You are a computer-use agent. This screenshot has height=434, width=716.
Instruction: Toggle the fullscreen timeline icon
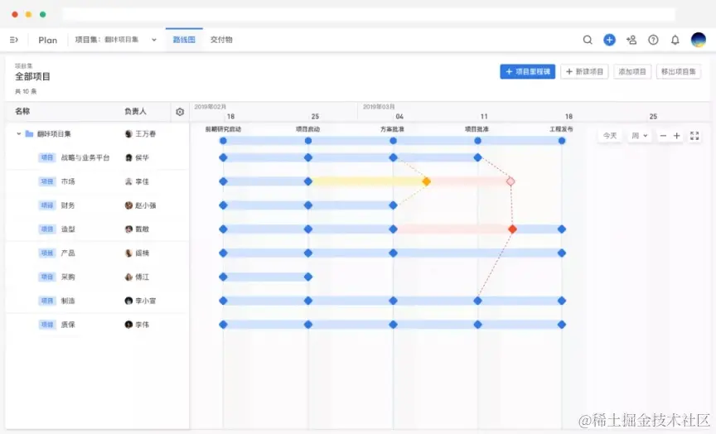694,136
